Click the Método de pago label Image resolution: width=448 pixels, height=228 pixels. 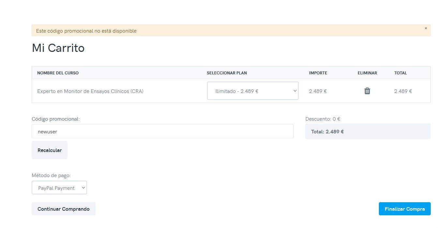point(51,175)
